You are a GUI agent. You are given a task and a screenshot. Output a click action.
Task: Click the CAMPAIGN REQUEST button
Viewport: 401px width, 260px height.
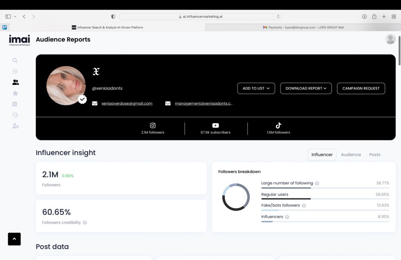[361, 88]
